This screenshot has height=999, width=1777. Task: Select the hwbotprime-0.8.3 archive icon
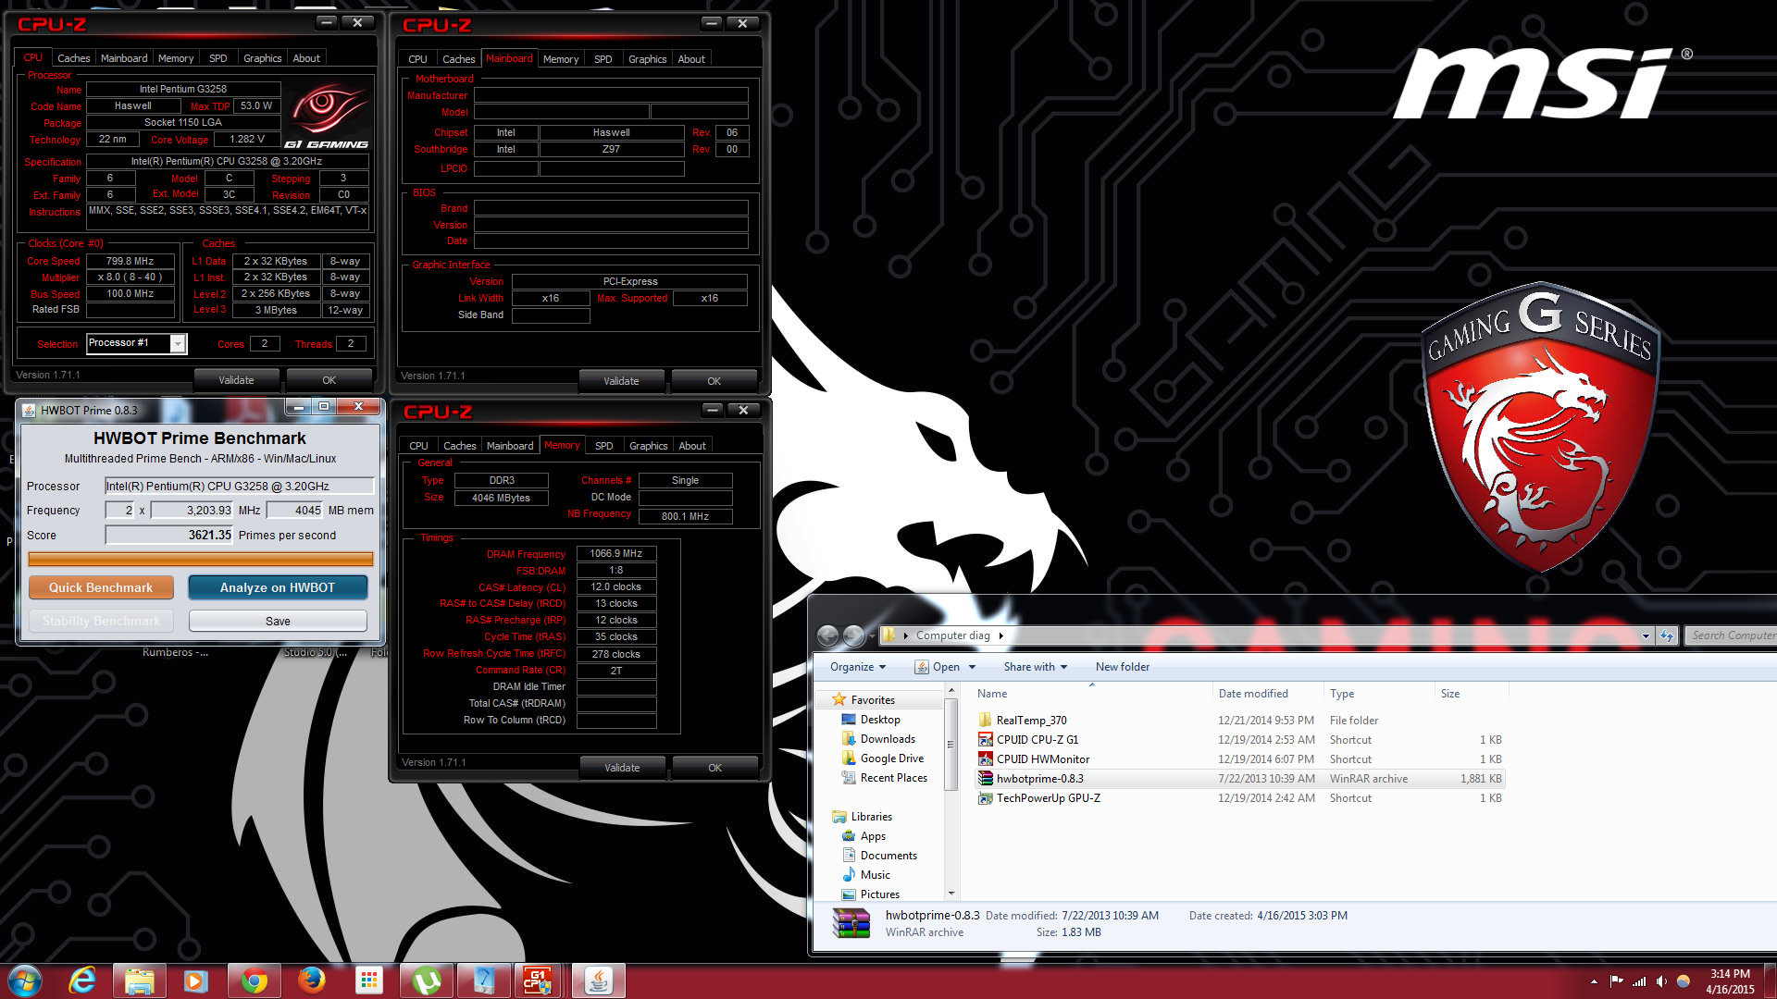tap(985, 779)
